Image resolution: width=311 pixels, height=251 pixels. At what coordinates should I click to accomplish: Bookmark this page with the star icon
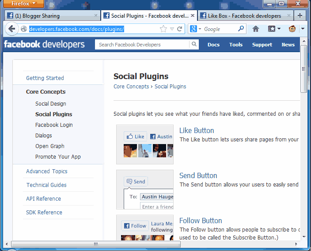[163, 29]
